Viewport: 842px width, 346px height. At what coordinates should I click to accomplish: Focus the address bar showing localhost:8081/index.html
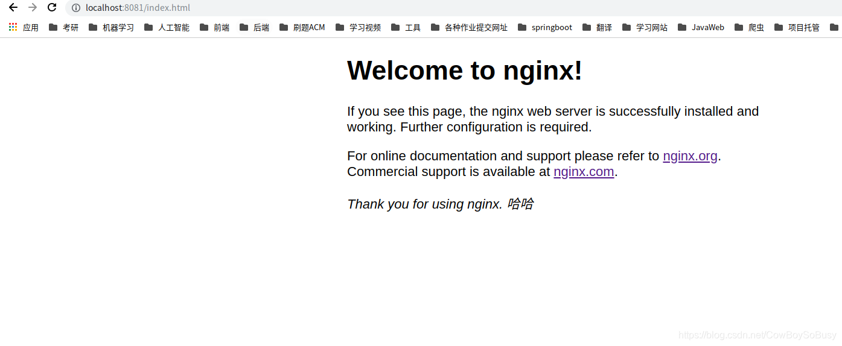[453, 8]
